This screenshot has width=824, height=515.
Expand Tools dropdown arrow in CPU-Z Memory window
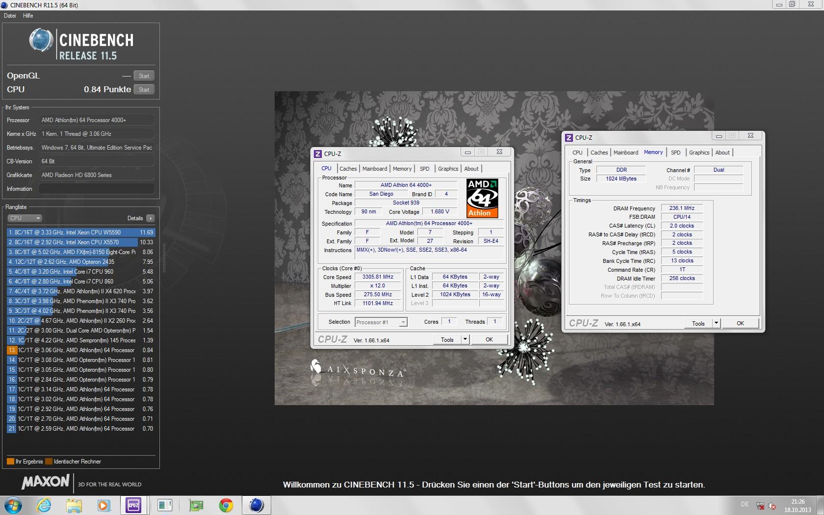pos(716,323)
